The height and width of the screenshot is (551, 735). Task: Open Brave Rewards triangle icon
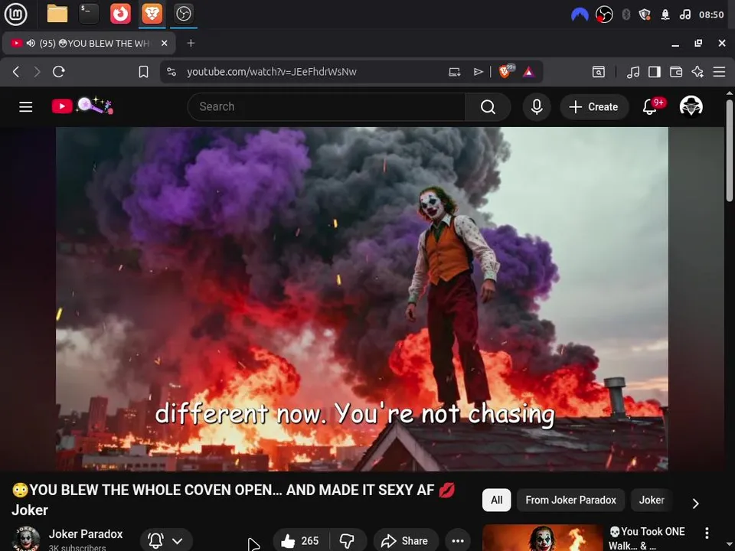pyautogui.click(x=528, y=72)
